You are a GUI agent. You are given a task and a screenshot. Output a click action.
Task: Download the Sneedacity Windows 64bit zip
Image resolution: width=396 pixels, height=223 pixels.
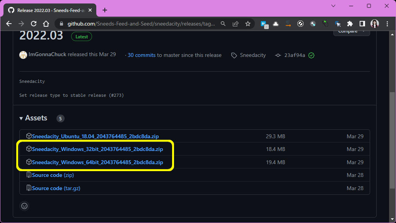pyautogui.click(x=97, y=162)
